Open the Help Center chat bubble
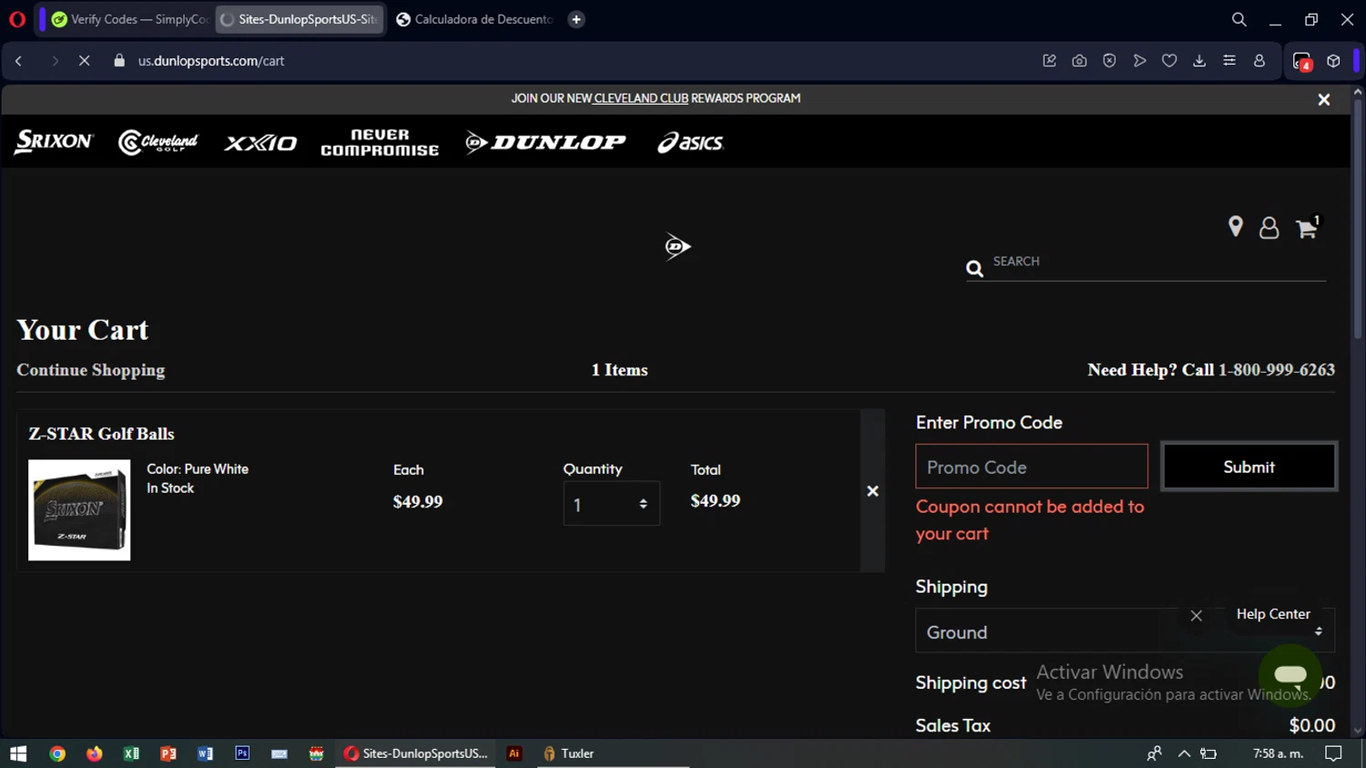Screen dimensions: 1366x768 tap(1290, 675)
